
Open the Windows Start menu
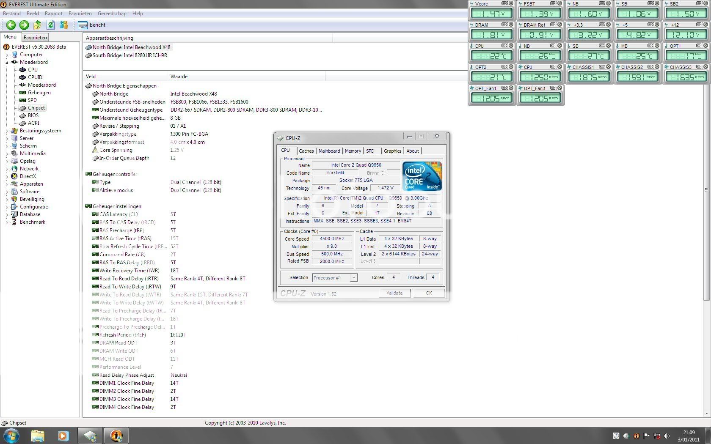click(11, 436)
